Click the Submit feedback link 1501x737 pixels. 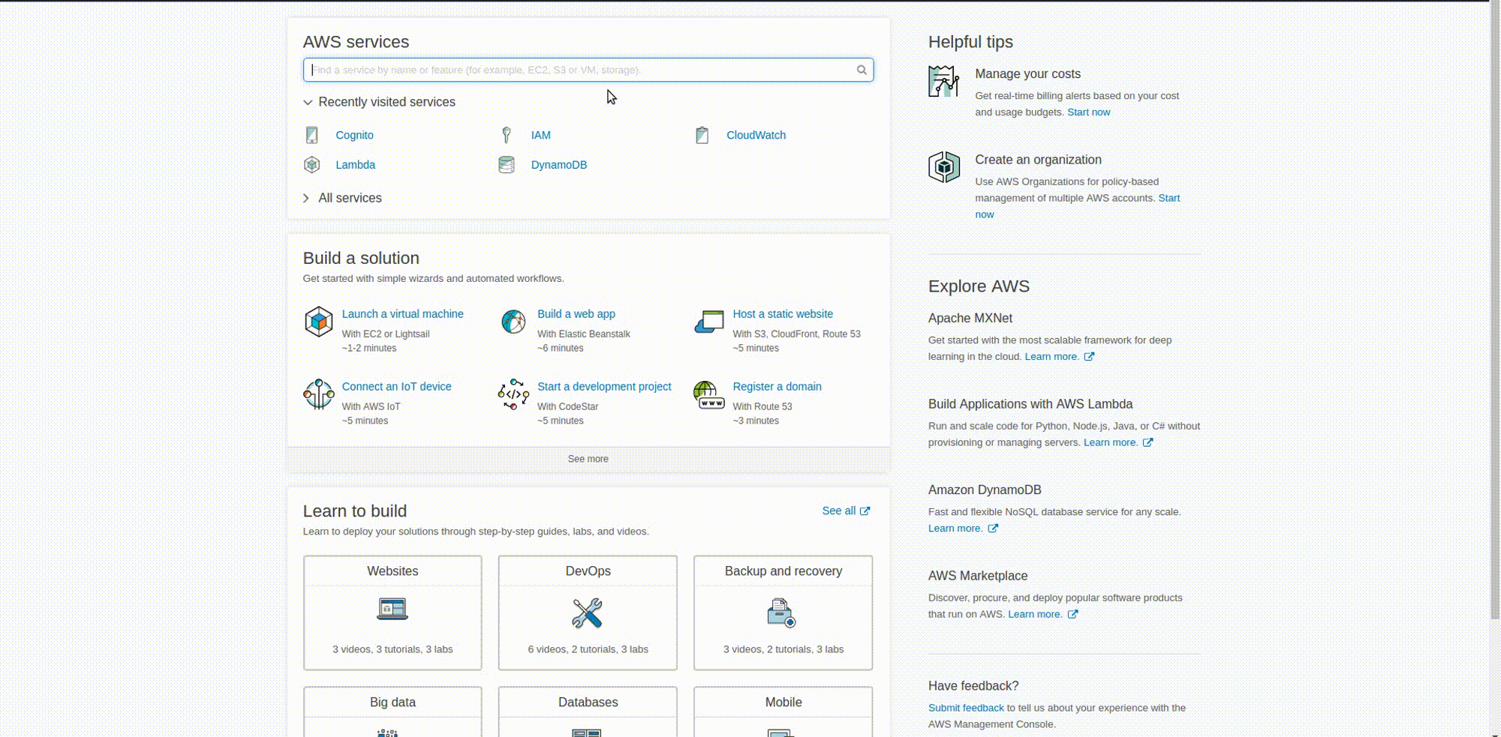coord(966,708)
